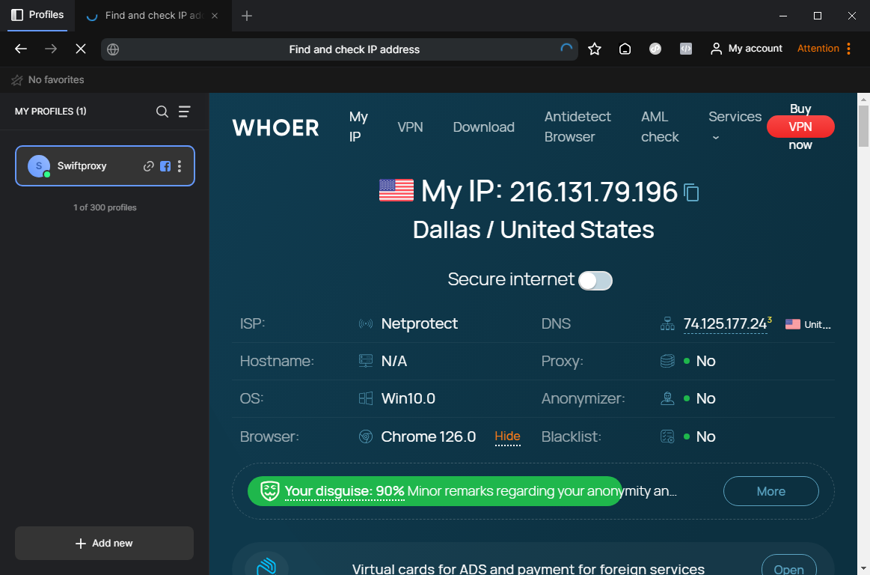Switch to the Profiles tab

(38, 15)
